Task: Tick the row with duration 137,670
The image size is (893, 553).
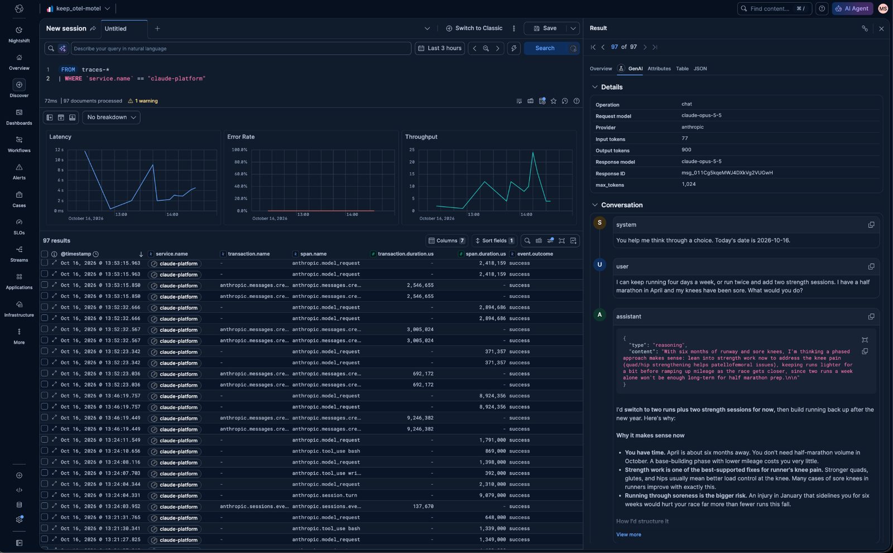Action: coord(45,506)
